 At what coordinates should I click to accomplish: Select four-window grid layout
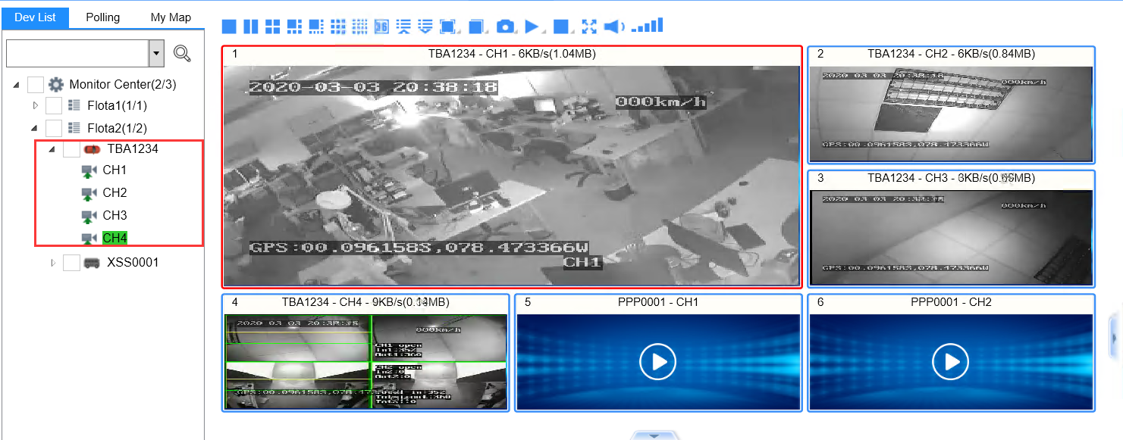pyautogui.click(x=273, y=27)
